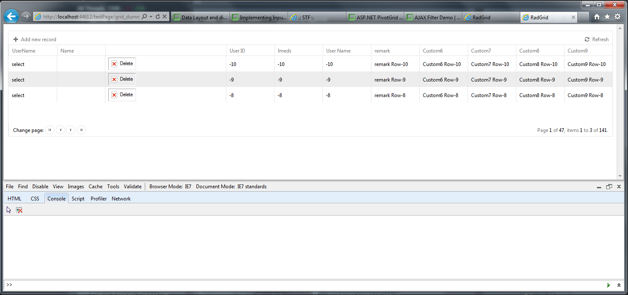Switch to the Profiler developer tab

(x=99, y=199)
